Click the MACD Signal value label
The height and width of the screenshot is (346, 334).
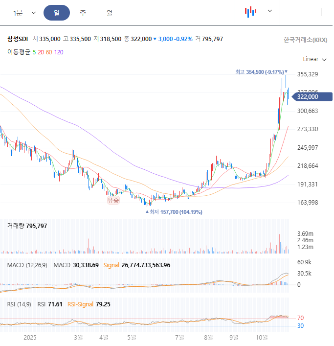click(x=137, y=265)
